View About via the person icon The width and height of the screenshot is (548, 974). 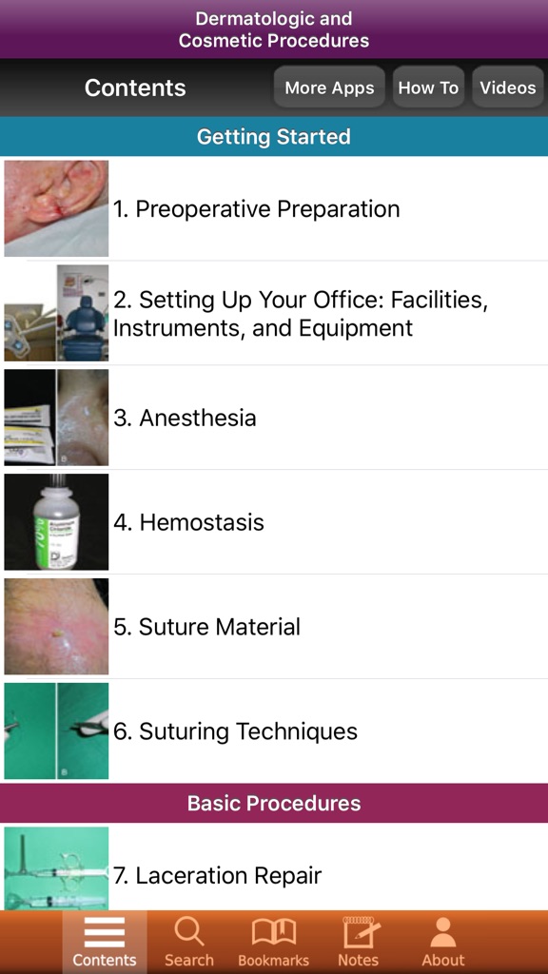pos(442,935)
